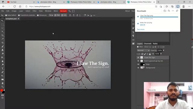The image size is (193, 109).
Task: Select the Zoom tool in toolbar
Action: [x=2, y=87]
